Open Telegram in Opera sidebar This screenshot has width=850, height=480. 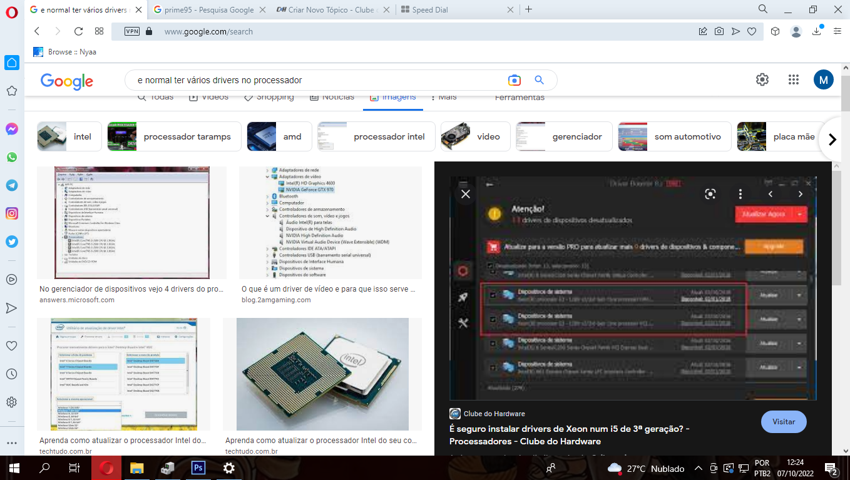pos(11,185)
